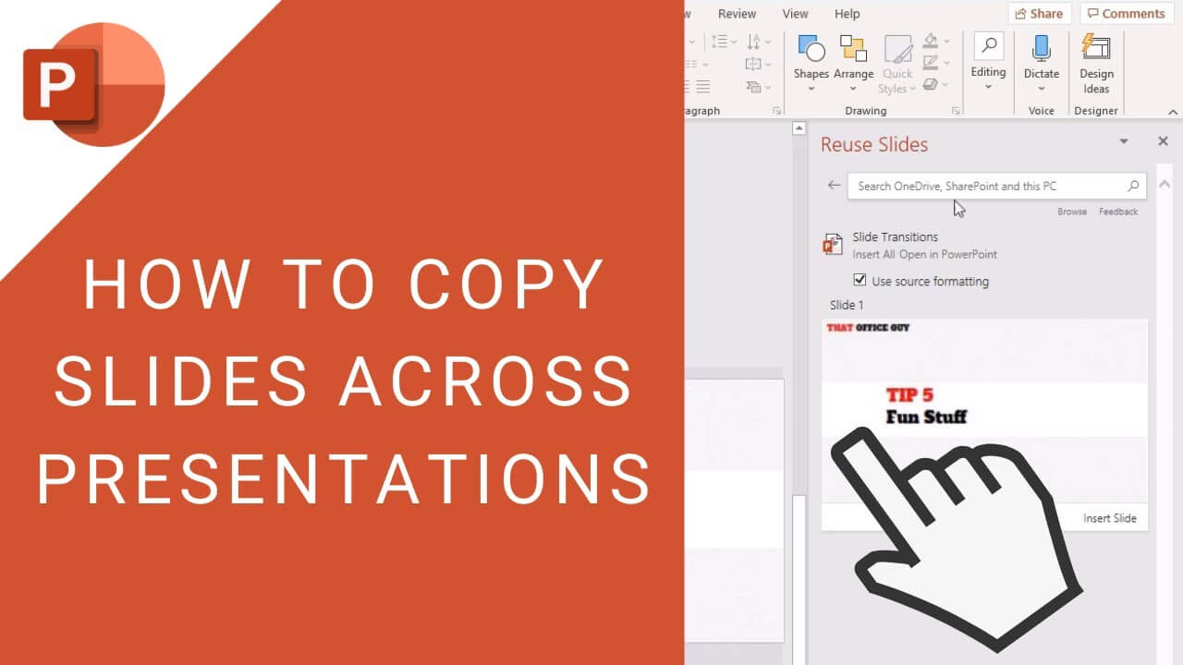Open the Text Direction menu
The height and width of the screenshot is (665, 1183).
tap(758, 42)
